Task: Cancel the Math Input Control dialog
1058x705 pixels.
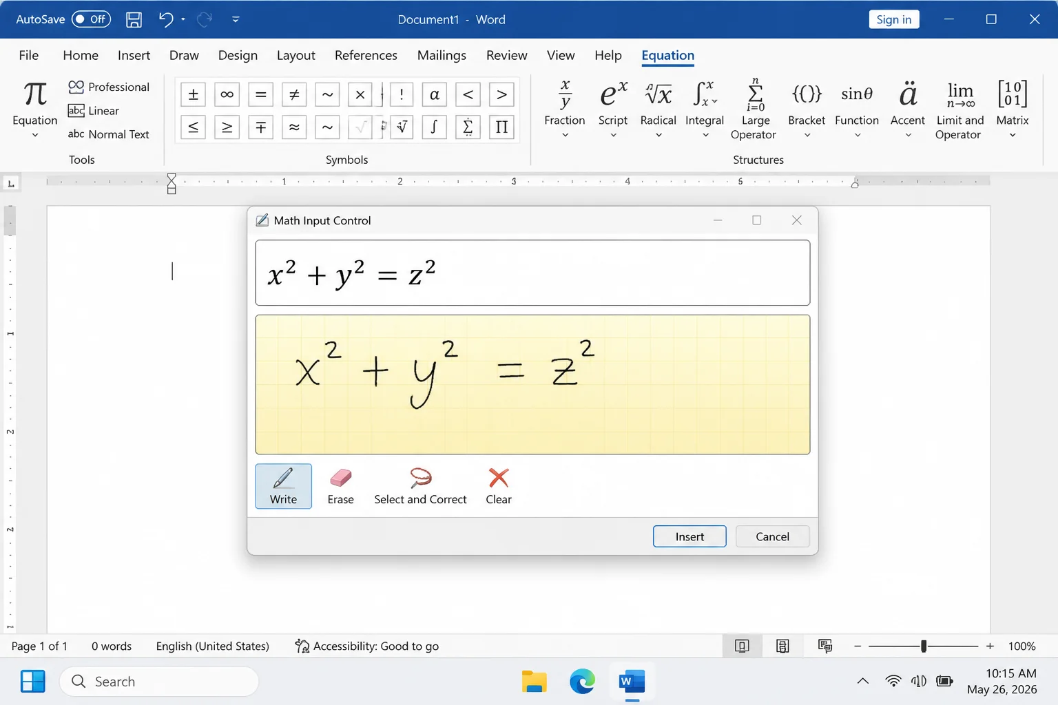Action: pyautogui.click(x=772, y=536)
